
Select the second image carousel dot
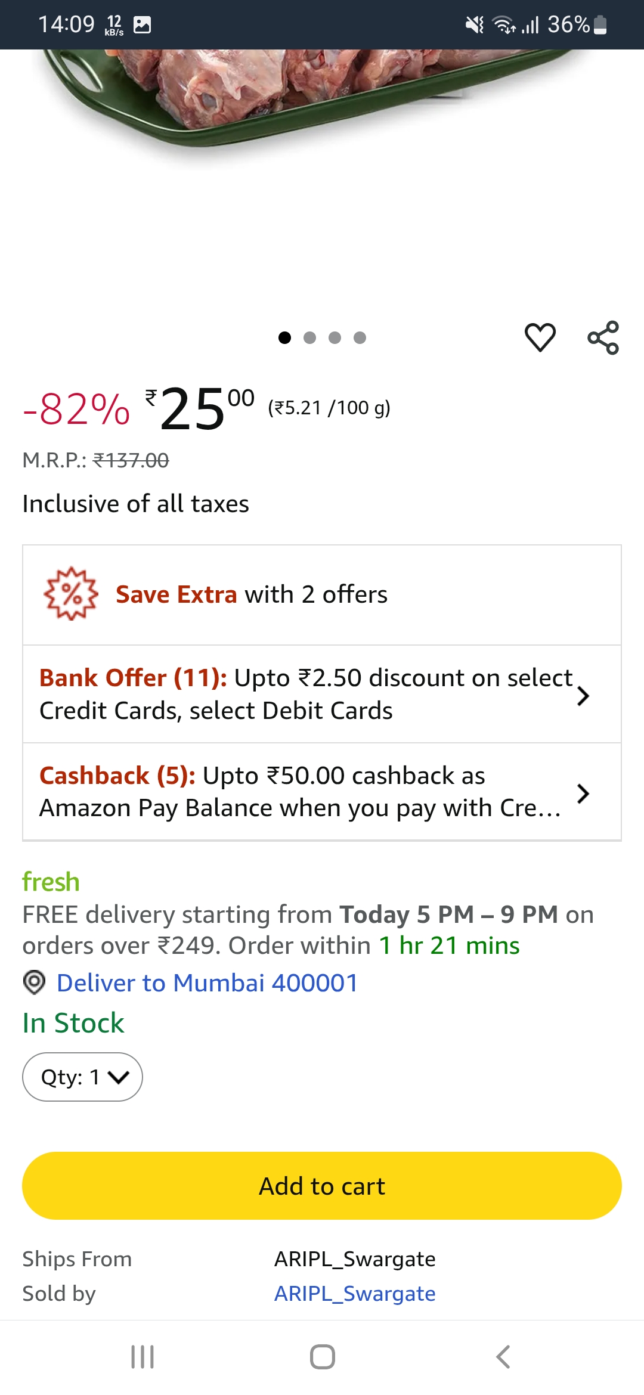coord(309,338)
